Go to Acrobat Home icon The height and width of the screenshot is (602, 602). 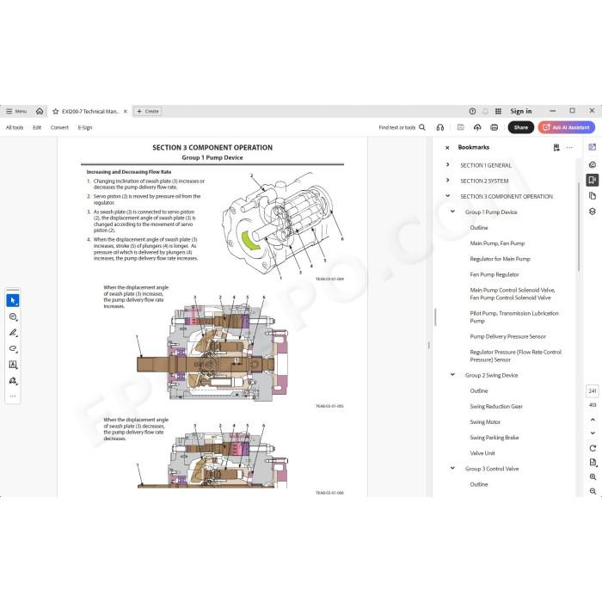click(40, 111)
